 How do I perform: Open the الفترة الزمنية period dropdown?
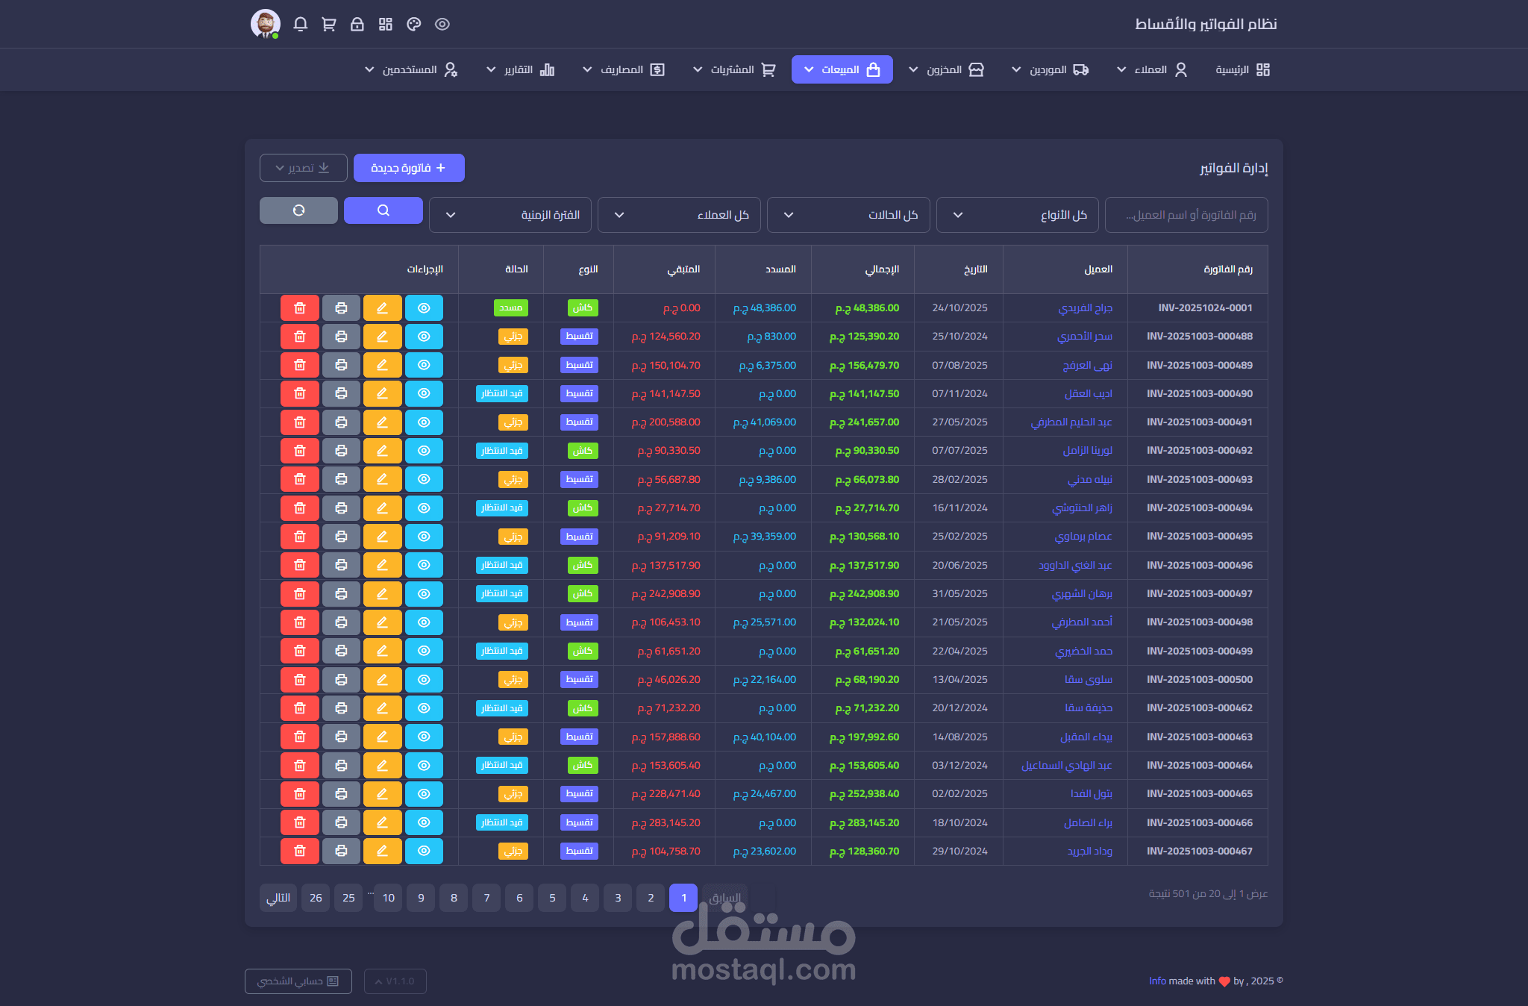pyautogui.click(x=510, y=215)
